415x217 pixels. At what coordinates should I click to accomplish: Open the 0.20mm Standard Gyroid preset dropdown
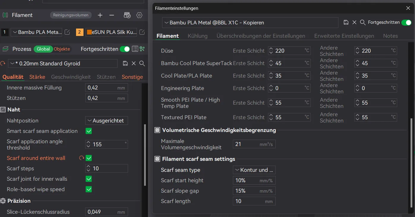point(63,63)
